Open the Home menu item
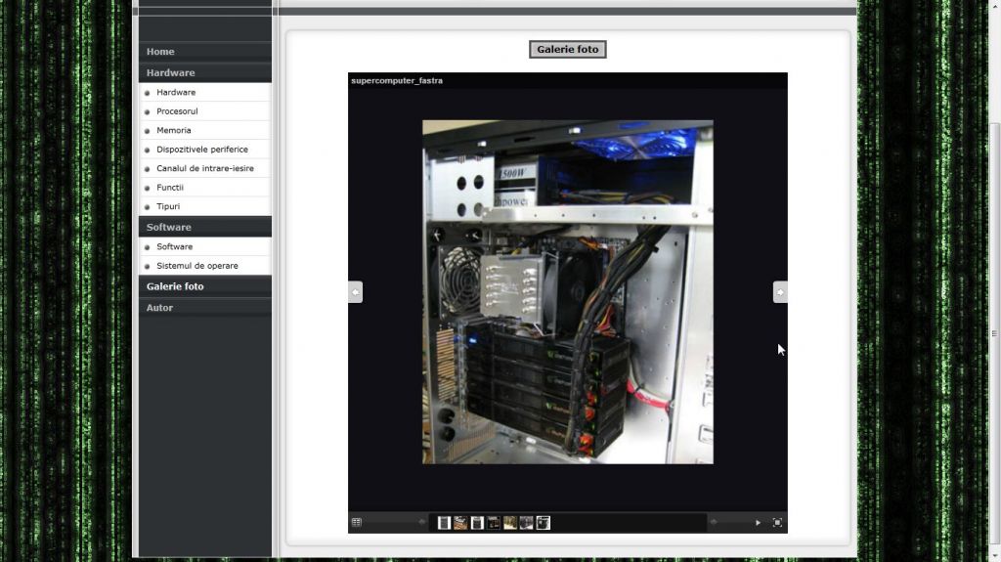This screenshot has height=562, width=1001. tap(160, 52)
